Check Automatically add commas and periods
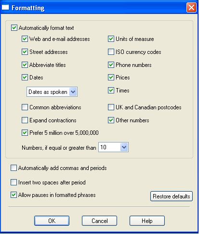Viewport: 199px width, 234px height. point(13,168)
